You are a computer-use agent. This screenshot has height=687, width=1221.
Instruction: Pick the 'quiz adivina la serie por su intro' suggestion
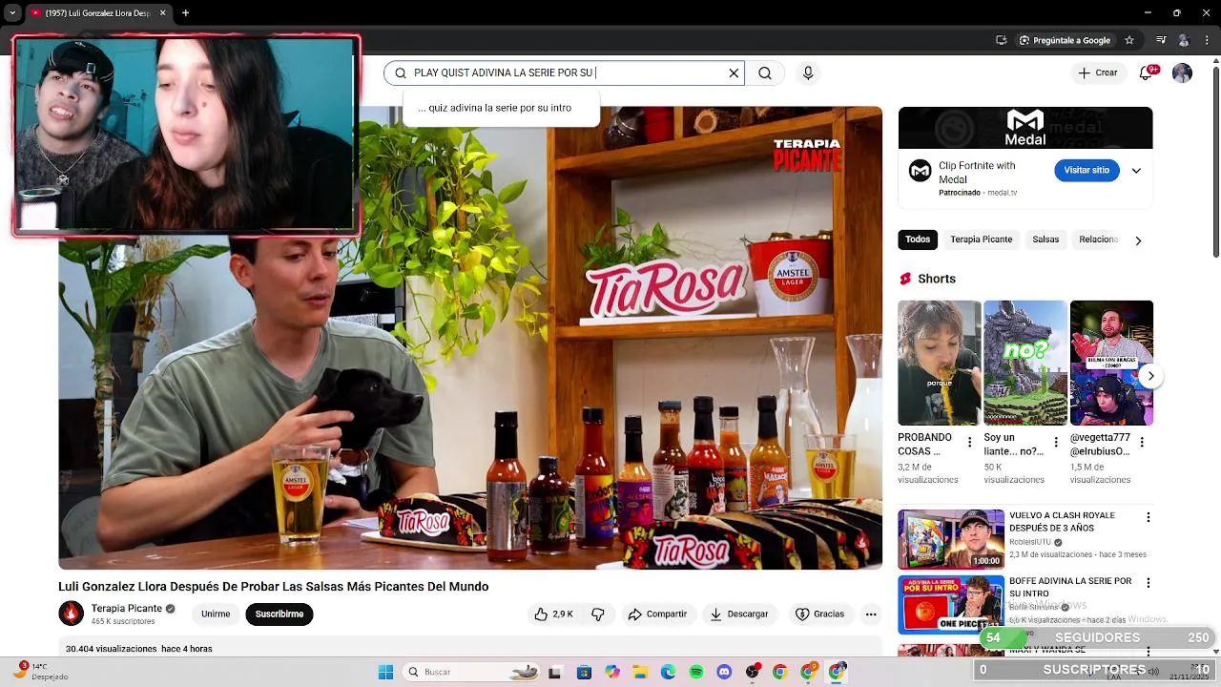click(x=501, y=108)
